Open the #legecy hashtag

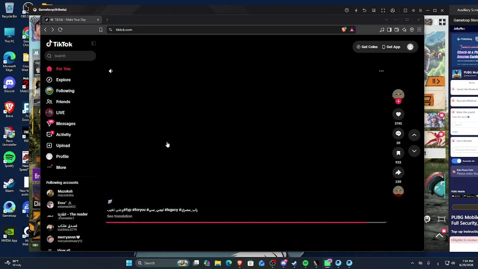click(x=171, y=210)
